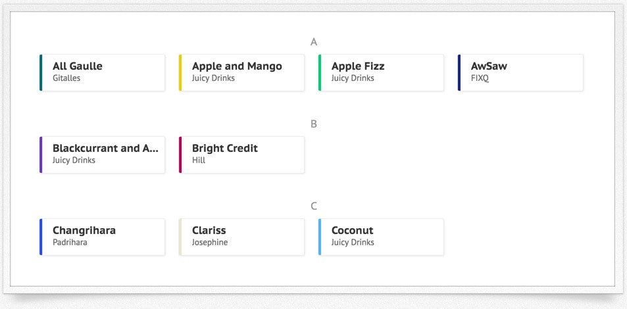Open the Bright Credit card
627x309 pixels.
click(x=241, y=154)
